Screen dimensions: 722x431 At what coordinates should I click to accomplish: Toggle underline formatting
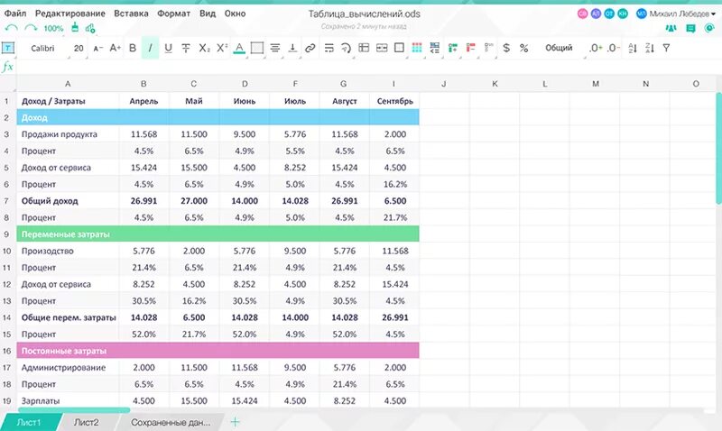coord(168,48)
